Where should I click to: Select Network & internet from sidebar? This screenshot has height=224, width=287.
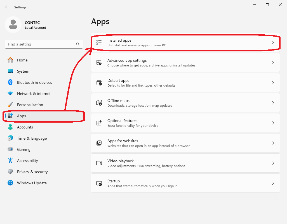coord(34,94)
